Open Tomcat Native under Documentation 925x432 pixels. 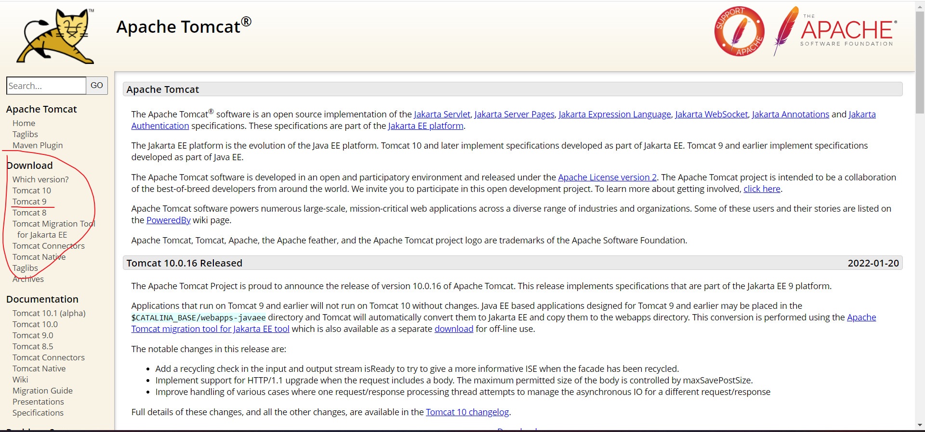pos(39,368)
